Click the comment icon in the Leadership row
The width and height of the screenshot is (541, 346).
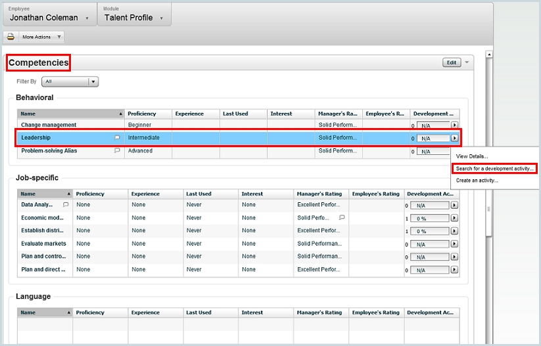tap(117, 138)
